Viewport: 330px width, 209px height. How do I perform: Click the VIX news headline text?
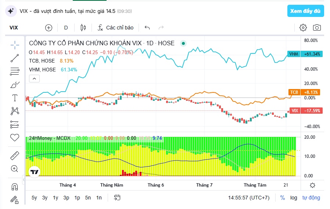tap(67, 11)
